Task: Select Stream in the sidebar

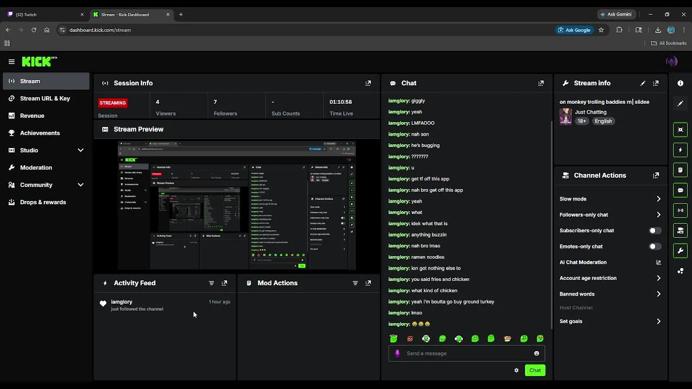Action: coord(46,81)
